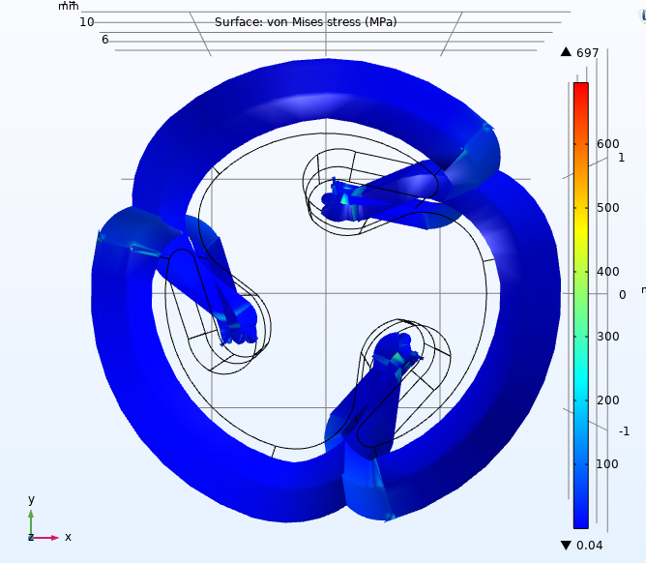Click the 'mm' unit label at top-left
This screenshot has height=563, width=646.
point(68,6)
